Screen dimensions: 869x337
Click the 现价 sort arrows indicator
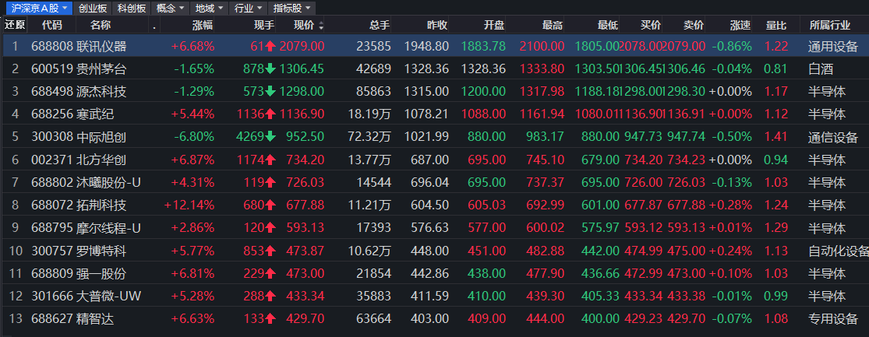click(321, 26)
